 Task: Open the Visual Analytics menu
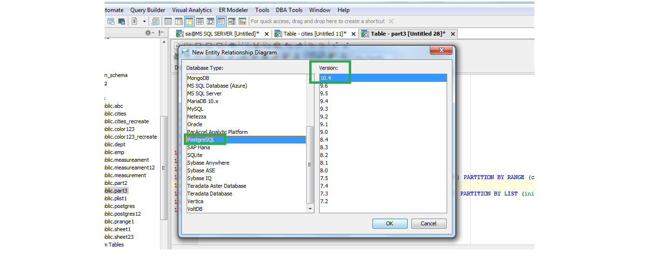click(x=192, y=10)
